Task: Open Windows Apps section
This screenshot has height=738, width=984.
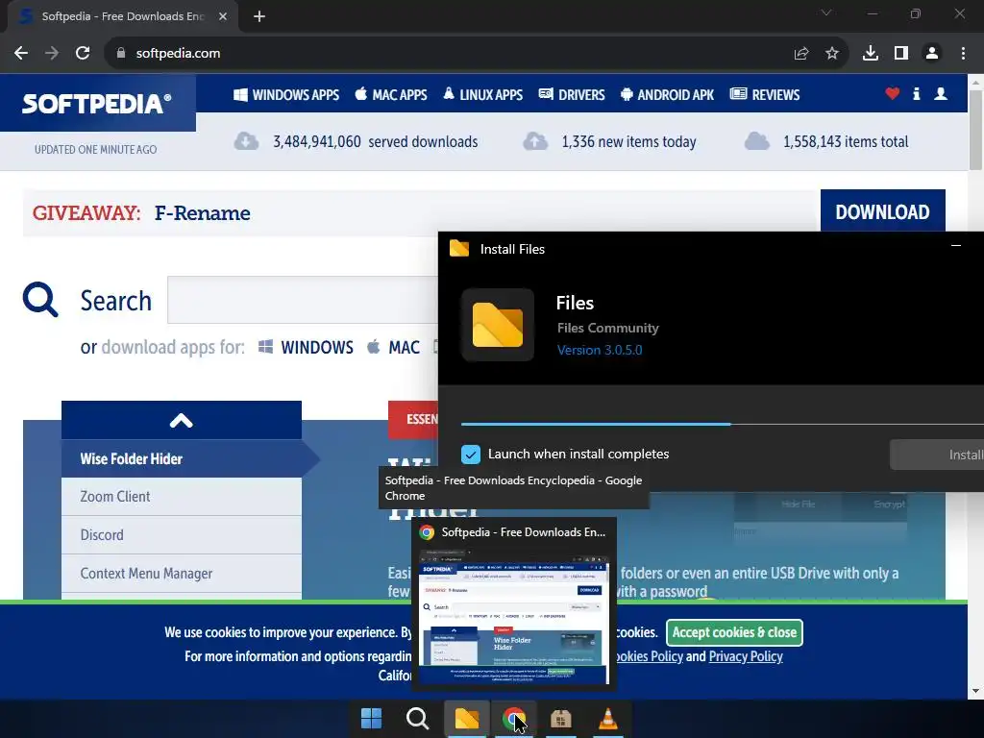Action: tap(286, 95)
